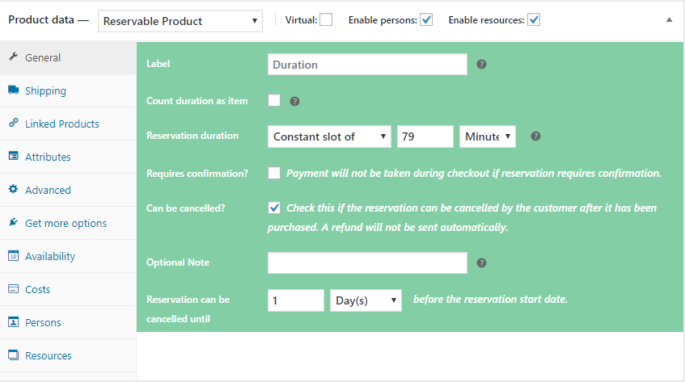
Task: Enable the Virtual checkbox
Action: point(325,20)
